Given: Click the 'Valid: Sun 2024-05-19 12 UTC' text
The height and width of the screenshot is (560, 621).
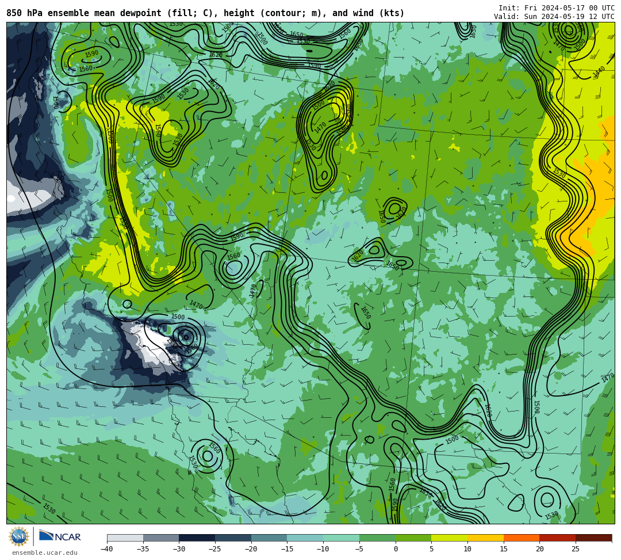Looking at the screenshot, I should [554, 17].
